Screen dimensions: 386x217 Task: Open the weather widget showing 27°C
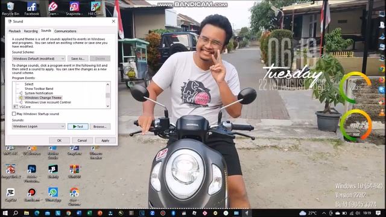308,213
